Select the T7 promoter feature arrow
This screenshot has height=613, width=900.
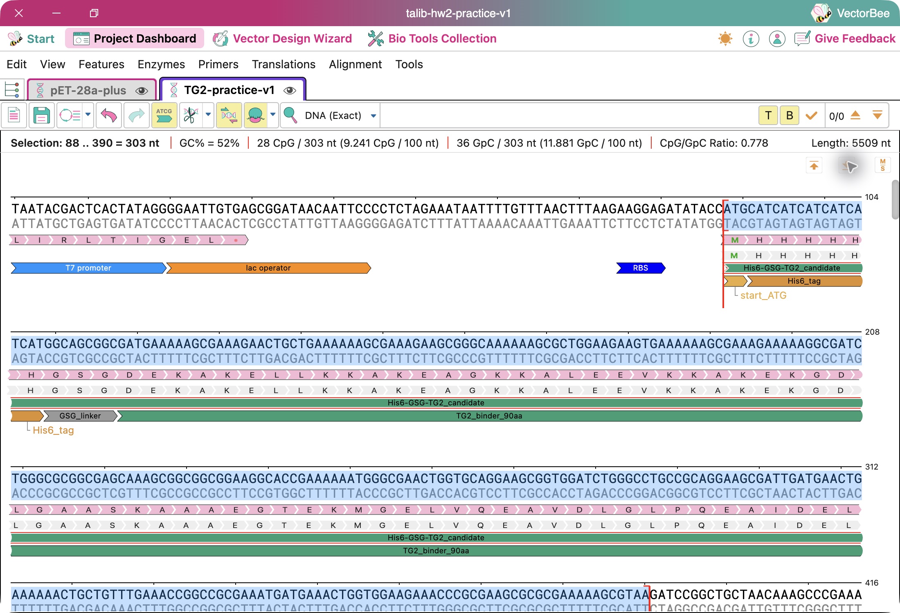(x=88, y=268)
